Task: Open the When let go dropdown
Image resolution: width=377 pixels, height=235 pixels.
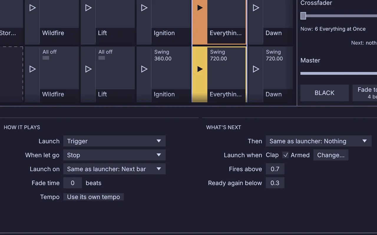Action: pos(114,155)
